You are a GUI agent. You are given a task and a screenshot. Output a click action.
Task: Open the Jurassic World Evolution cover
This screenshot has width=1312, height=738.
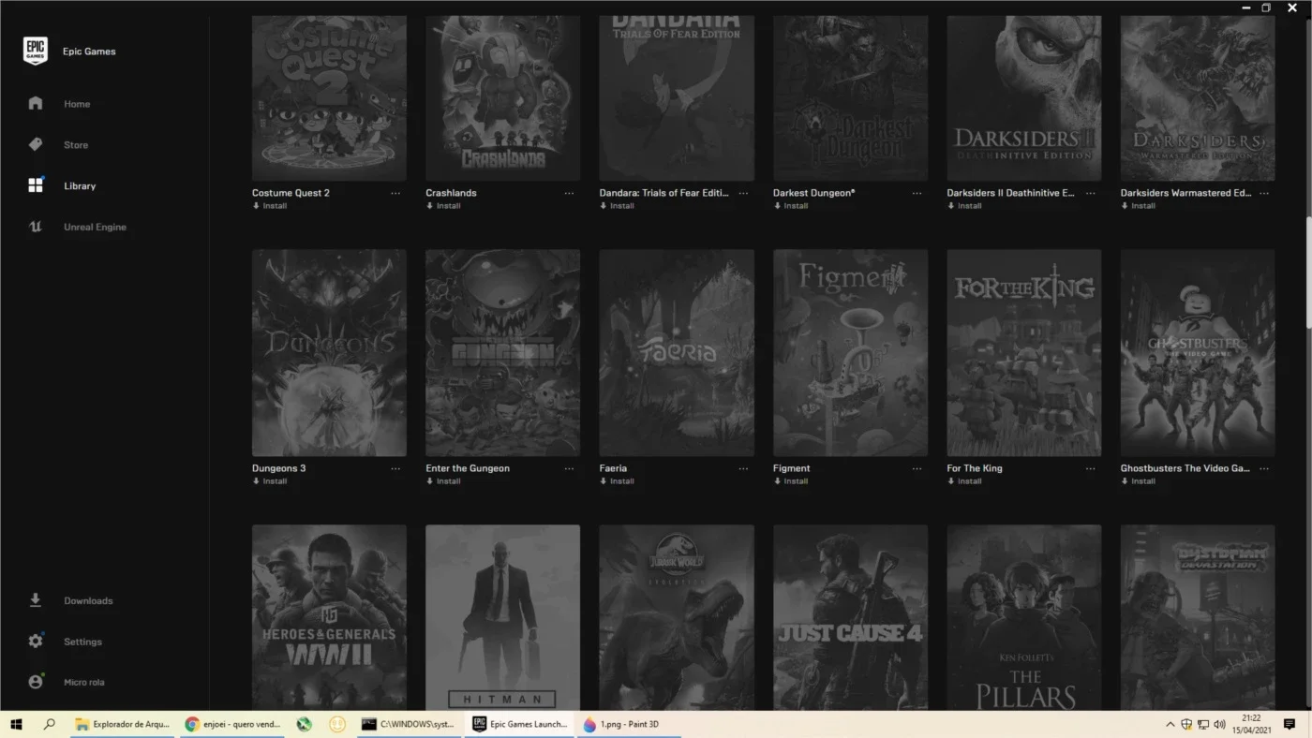(x=677, y=617)
